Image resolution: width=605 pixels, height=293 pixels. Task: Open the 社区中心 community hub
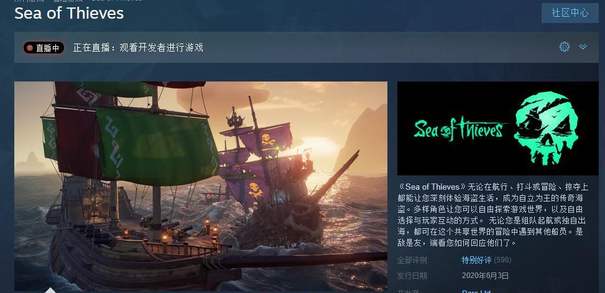pos(570,12)
